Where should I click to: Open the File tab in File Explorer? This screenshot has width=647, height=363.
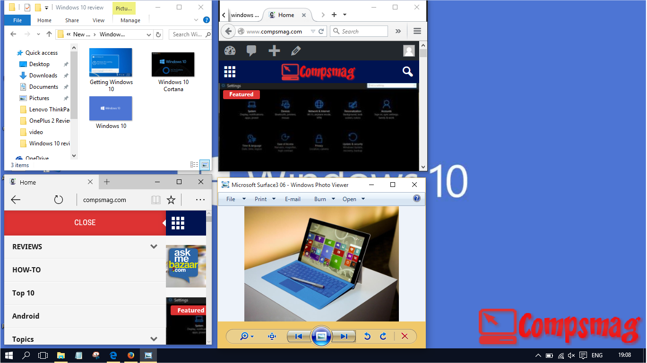click(x=17, y=20)
